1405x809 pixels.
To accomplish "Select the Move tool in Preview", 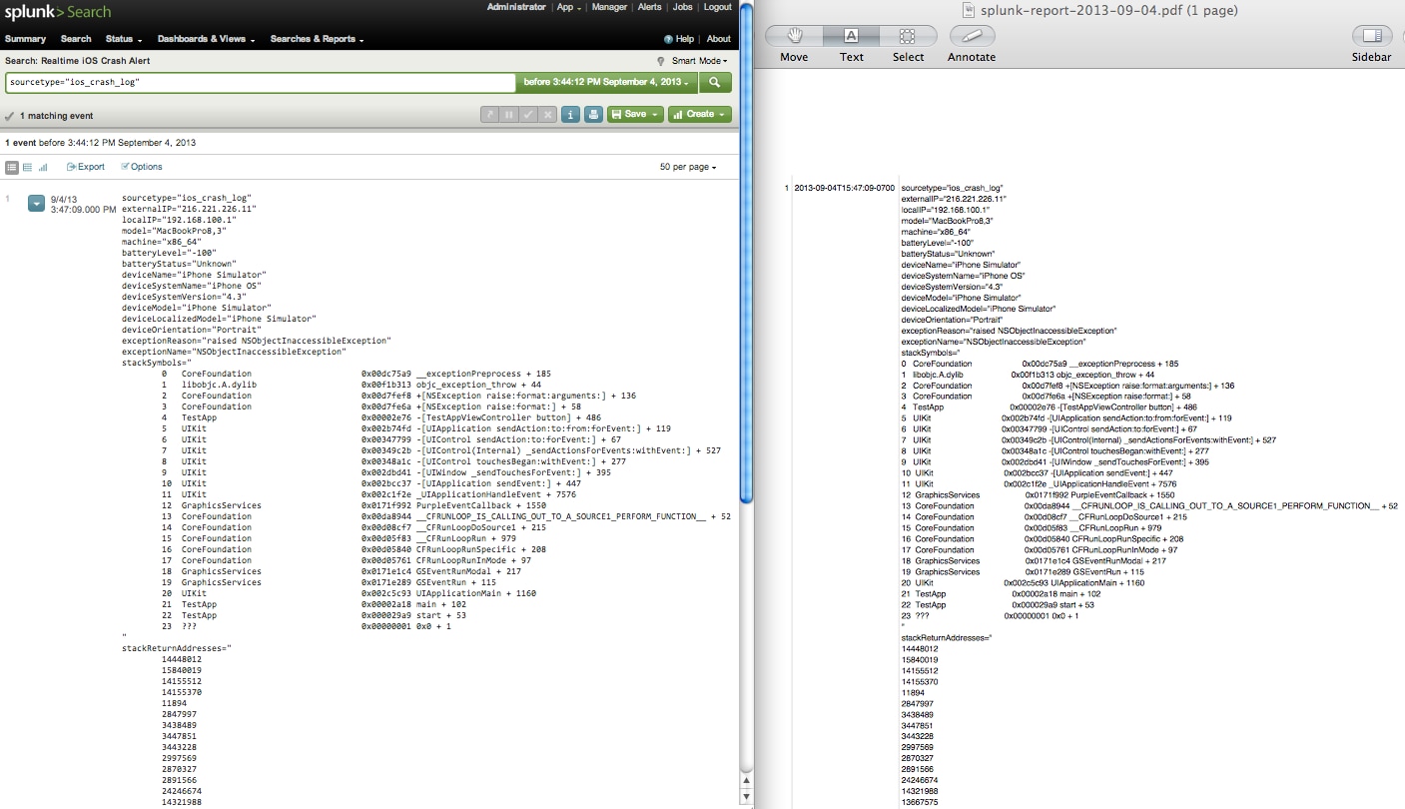I will click(795, 36).
